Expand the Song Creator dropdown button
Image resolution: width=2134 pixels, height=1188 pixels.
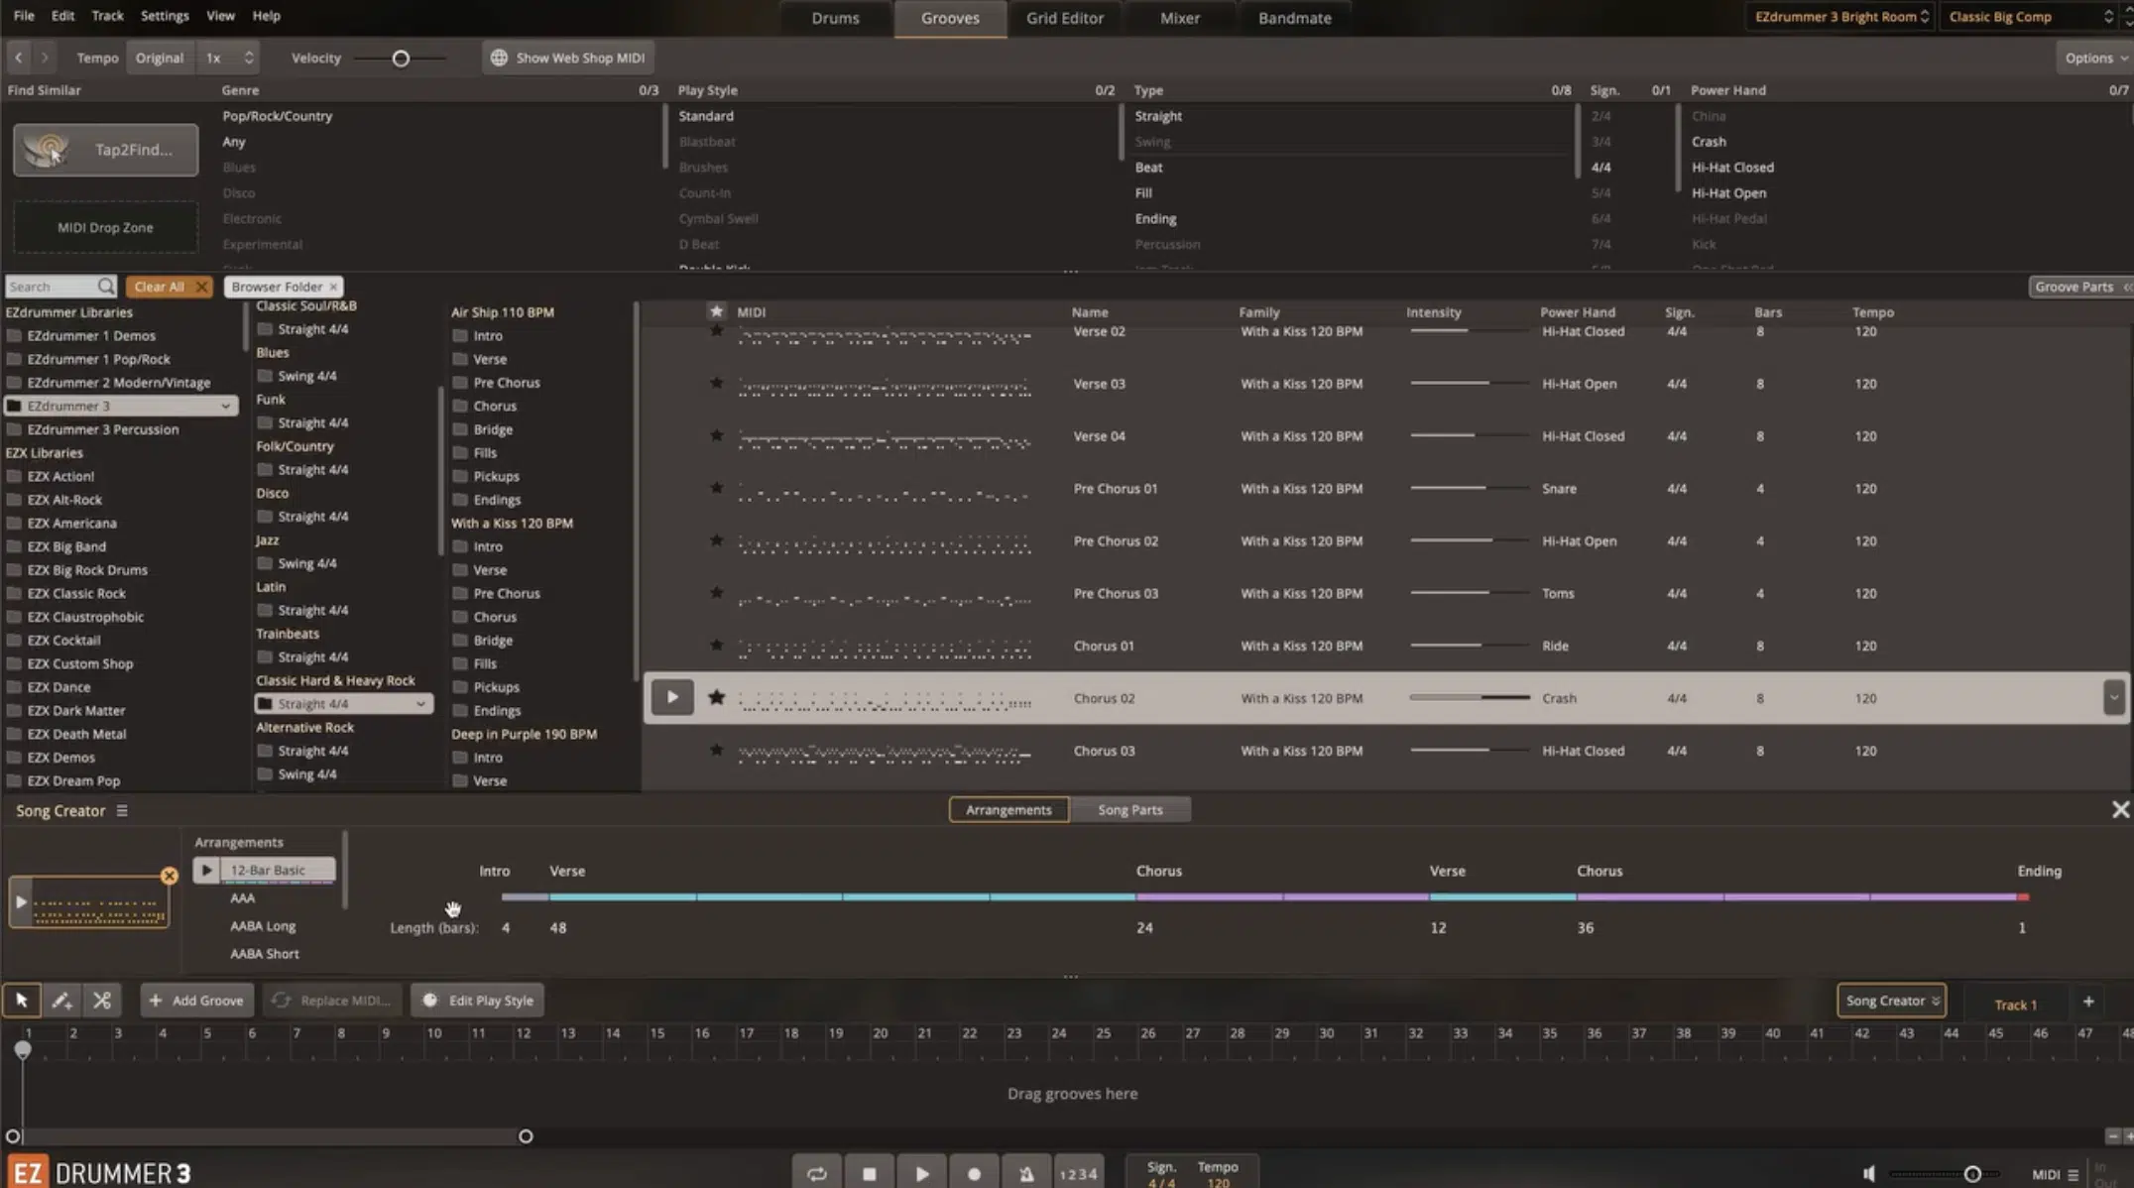pos(1891,1001)
